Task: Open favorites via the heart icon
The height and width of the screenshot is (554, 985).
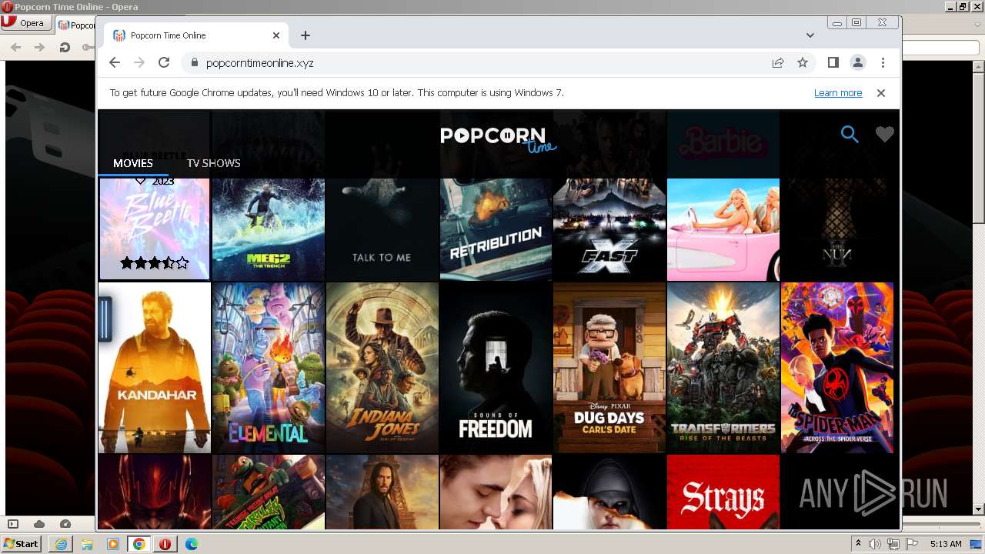Action: (885, 135)
